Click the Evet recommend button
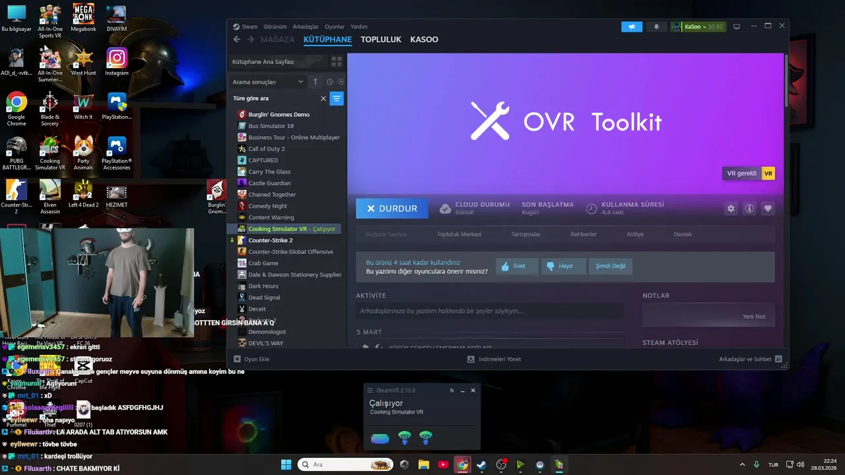This screenshot has height=475, width=845. (517, 266)
